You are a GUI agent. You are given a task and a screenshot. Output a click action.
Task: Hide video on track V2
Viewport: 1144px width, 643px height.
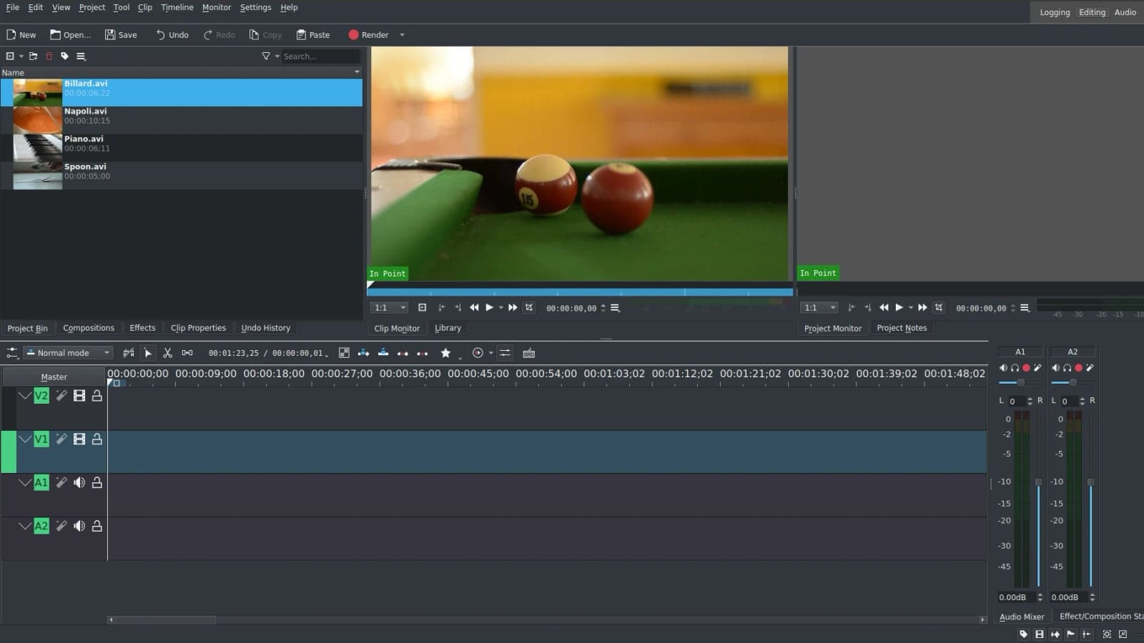pyautogui.click(x=79, y=396)
